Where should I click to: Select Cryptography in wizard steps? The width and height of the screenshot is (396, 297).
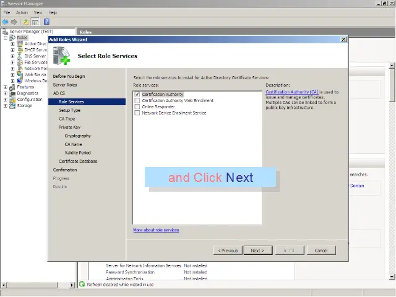coord(78,136)
